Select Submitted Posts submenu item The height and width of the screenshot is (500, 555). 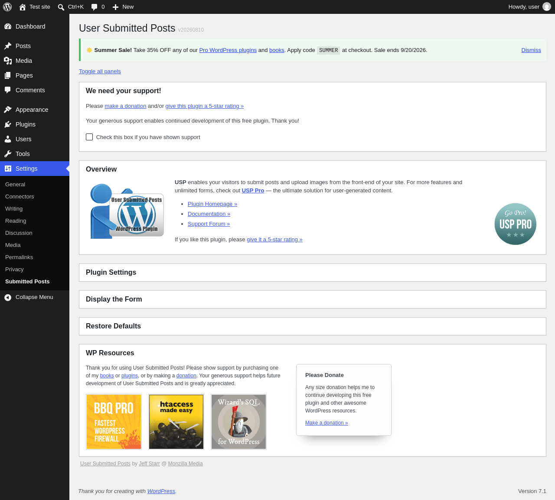tap(27, 282)
